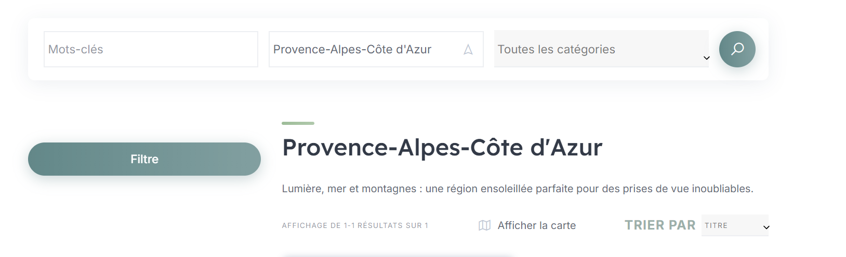This screenshot has width=846, height=257.
Task: Click the map icon beside Afficher la carte
Action: pos(484,225)
